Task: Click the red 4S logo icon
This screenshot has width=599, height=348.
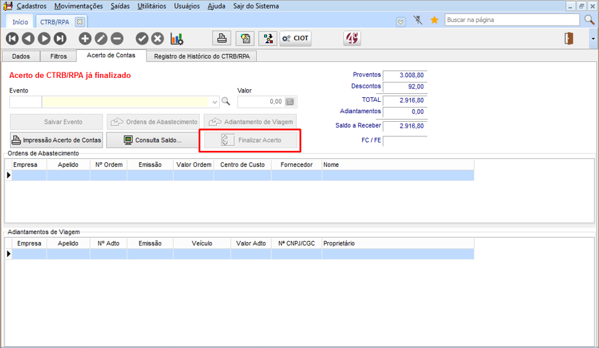Action: tap(352, 38)
